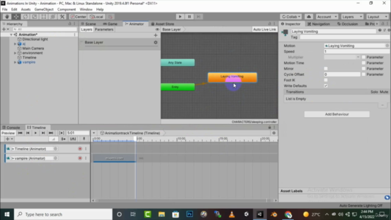This screenshot has height=220, width=391.
Task: Go to end of timeline
Action: [x=51, y=133]
